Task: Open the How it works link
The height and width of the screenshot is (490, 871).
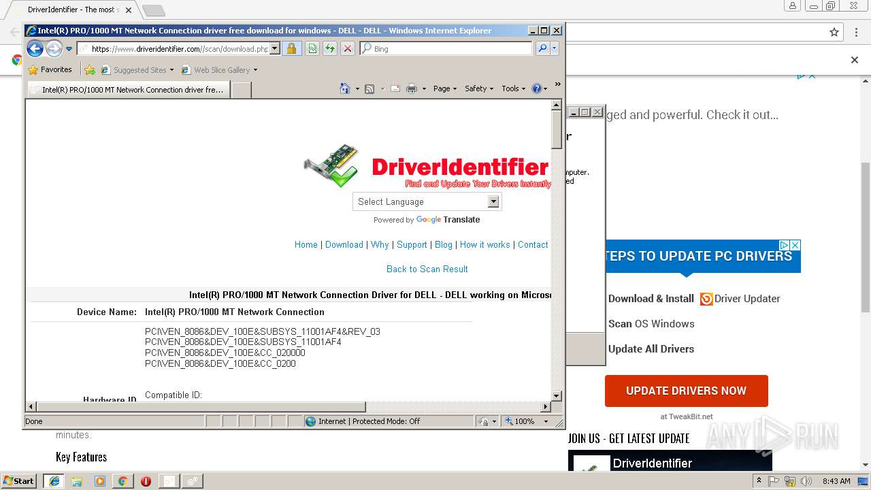Action: 485,244
